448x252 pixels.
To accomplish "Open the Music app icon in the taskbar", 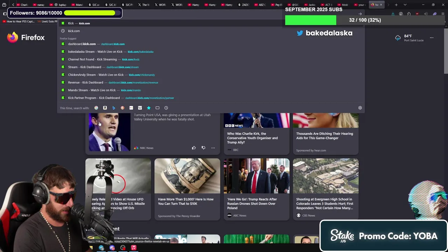I will [133, 248].
